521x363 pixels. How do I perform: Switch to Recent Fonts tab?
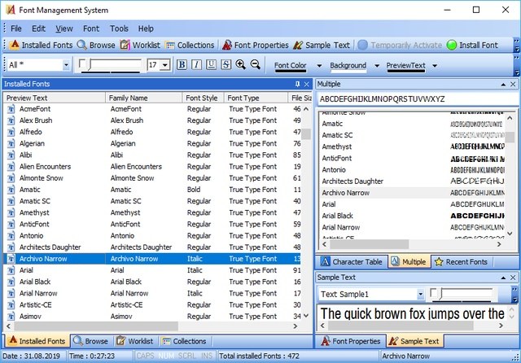pyautogui.click(x=462, y=262)
